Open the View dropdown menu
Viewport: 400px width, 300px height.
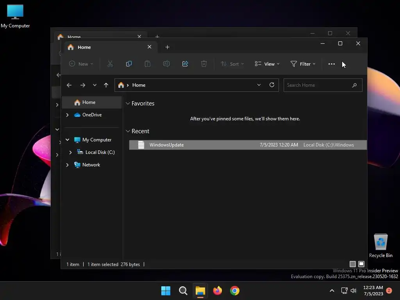pyautogui.click(x=267, y=64)
